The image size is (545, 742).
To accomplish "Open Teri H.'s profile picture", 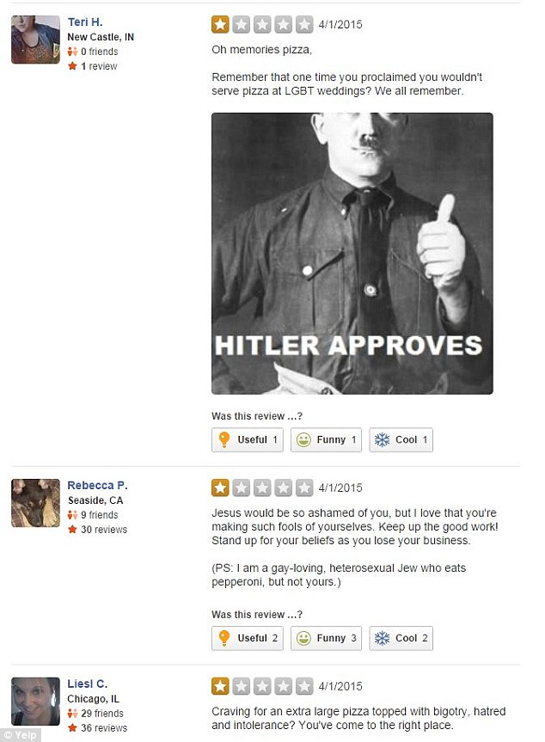I will (35, 40).
